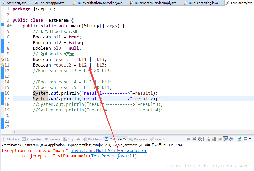Click 'null' value on line 8
Image resolution: width=254 pixels, height=171 pixels.
[74, 48]
